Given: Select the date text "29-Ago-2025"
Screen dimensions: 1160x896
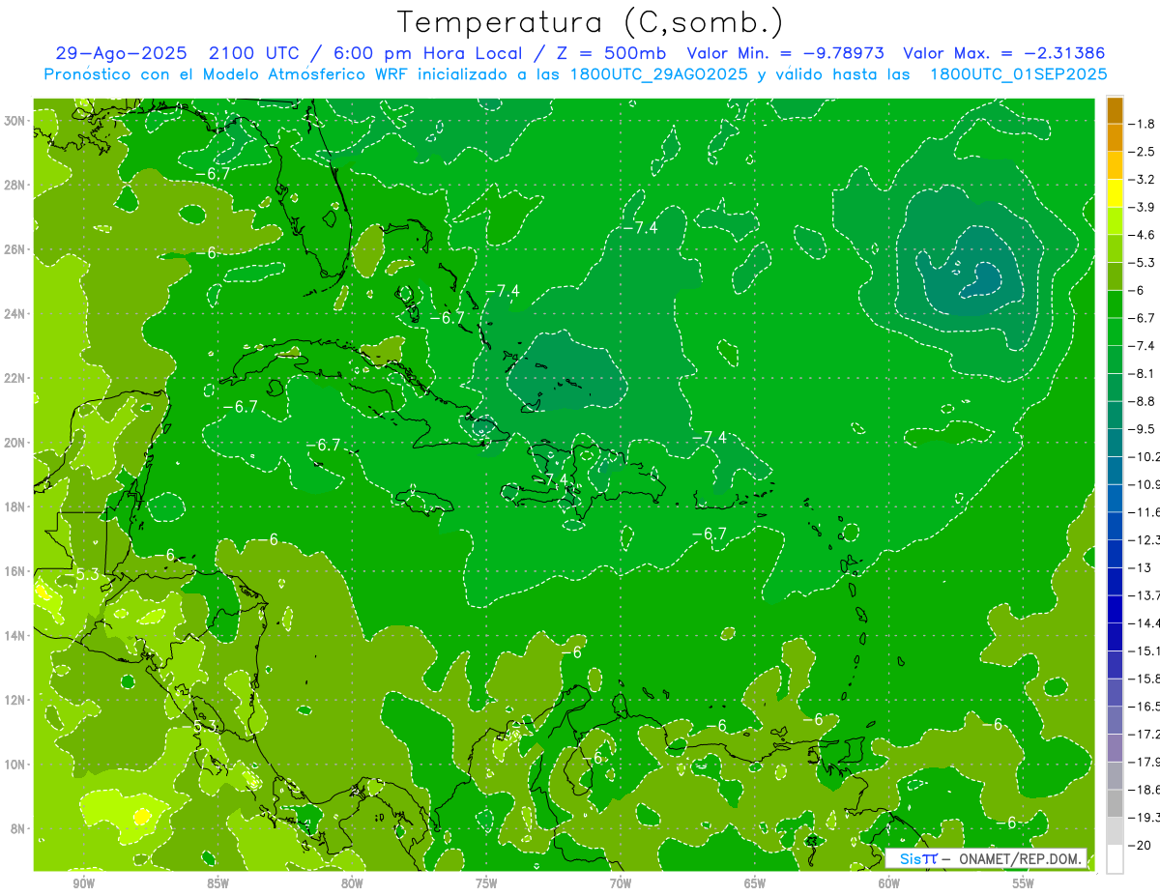Looking at the screenshot, I should pyautogui.click(x=121, y=54).
